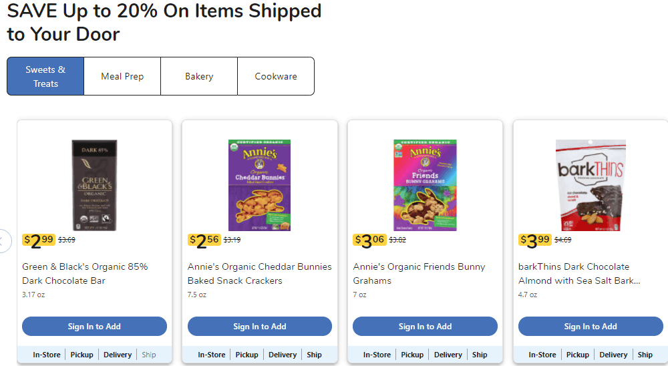
Task: Sign in to add barkThins bark
Action: (591, 327)
